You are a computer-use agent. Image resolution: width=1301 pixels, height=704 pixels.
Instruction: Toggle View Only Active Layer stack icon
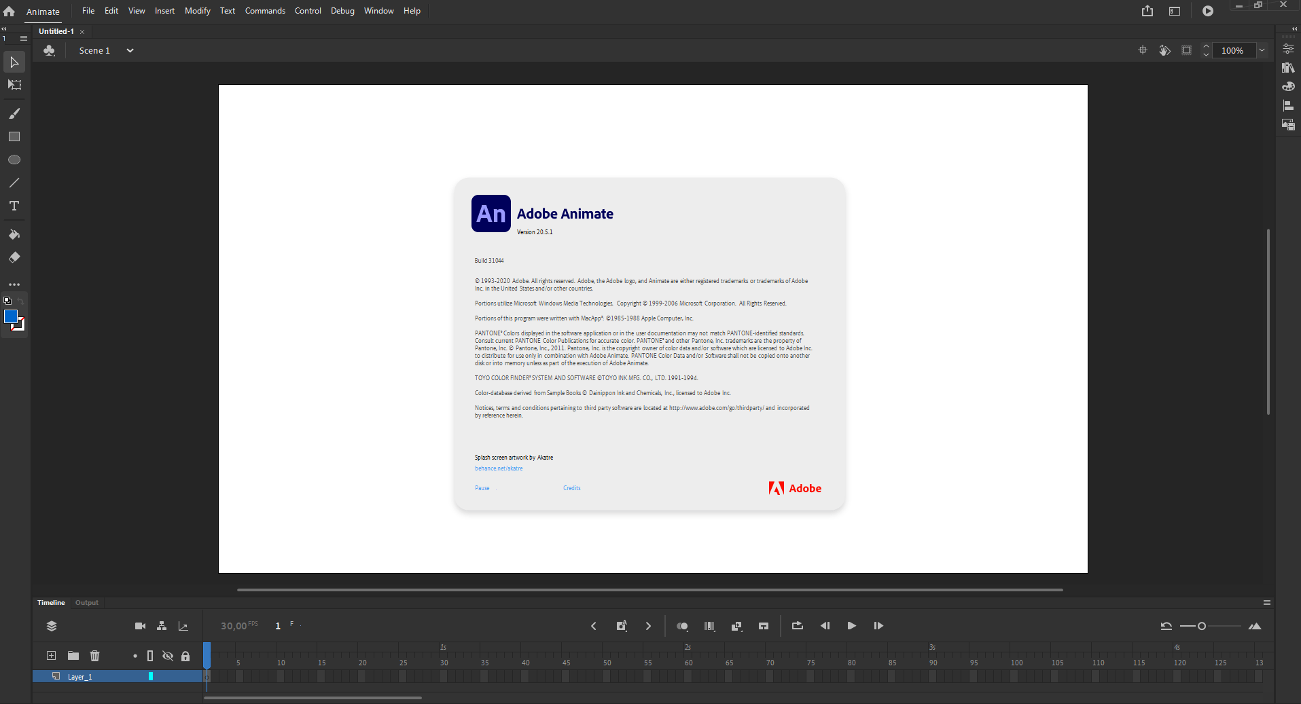pos(52,626)
